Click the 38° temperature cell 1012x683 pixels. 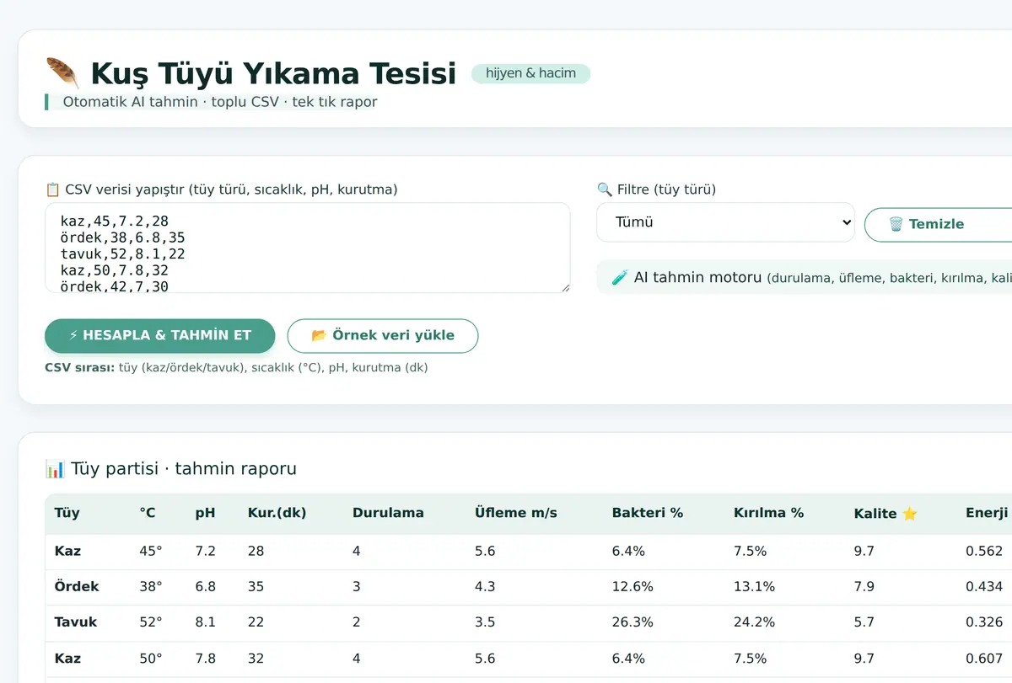point(151,586)
